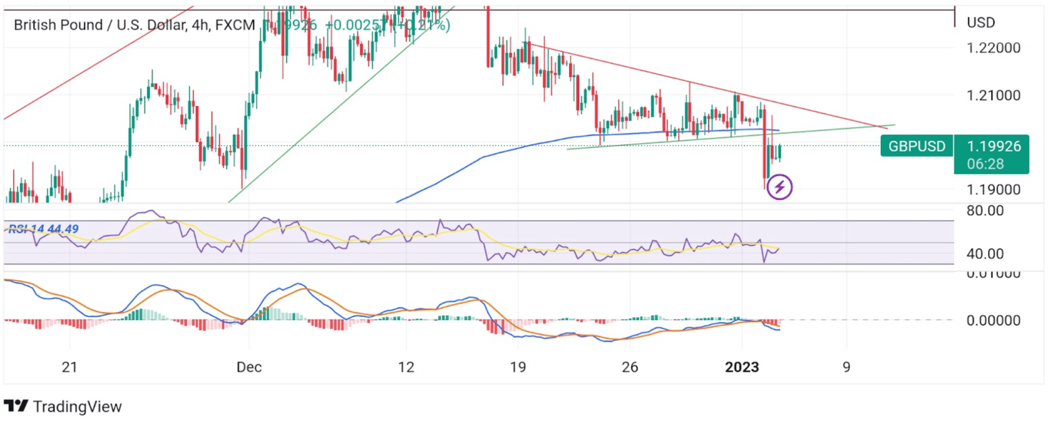Click the 1.19000 price axis level
The width and height of the screenshot is (1048, 429).
994,190
